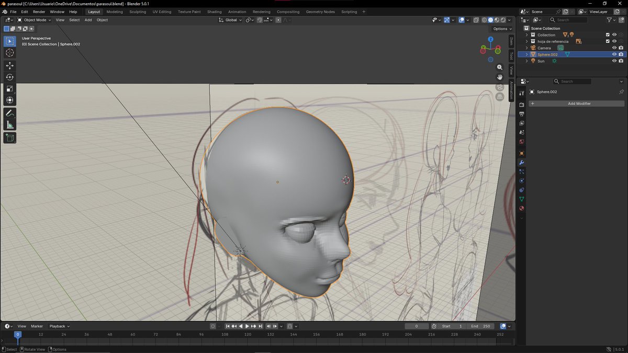Viewport: 628px width, 353px height.
Task: Click the timeline playhead at frame 0
Action: (17, 335)
